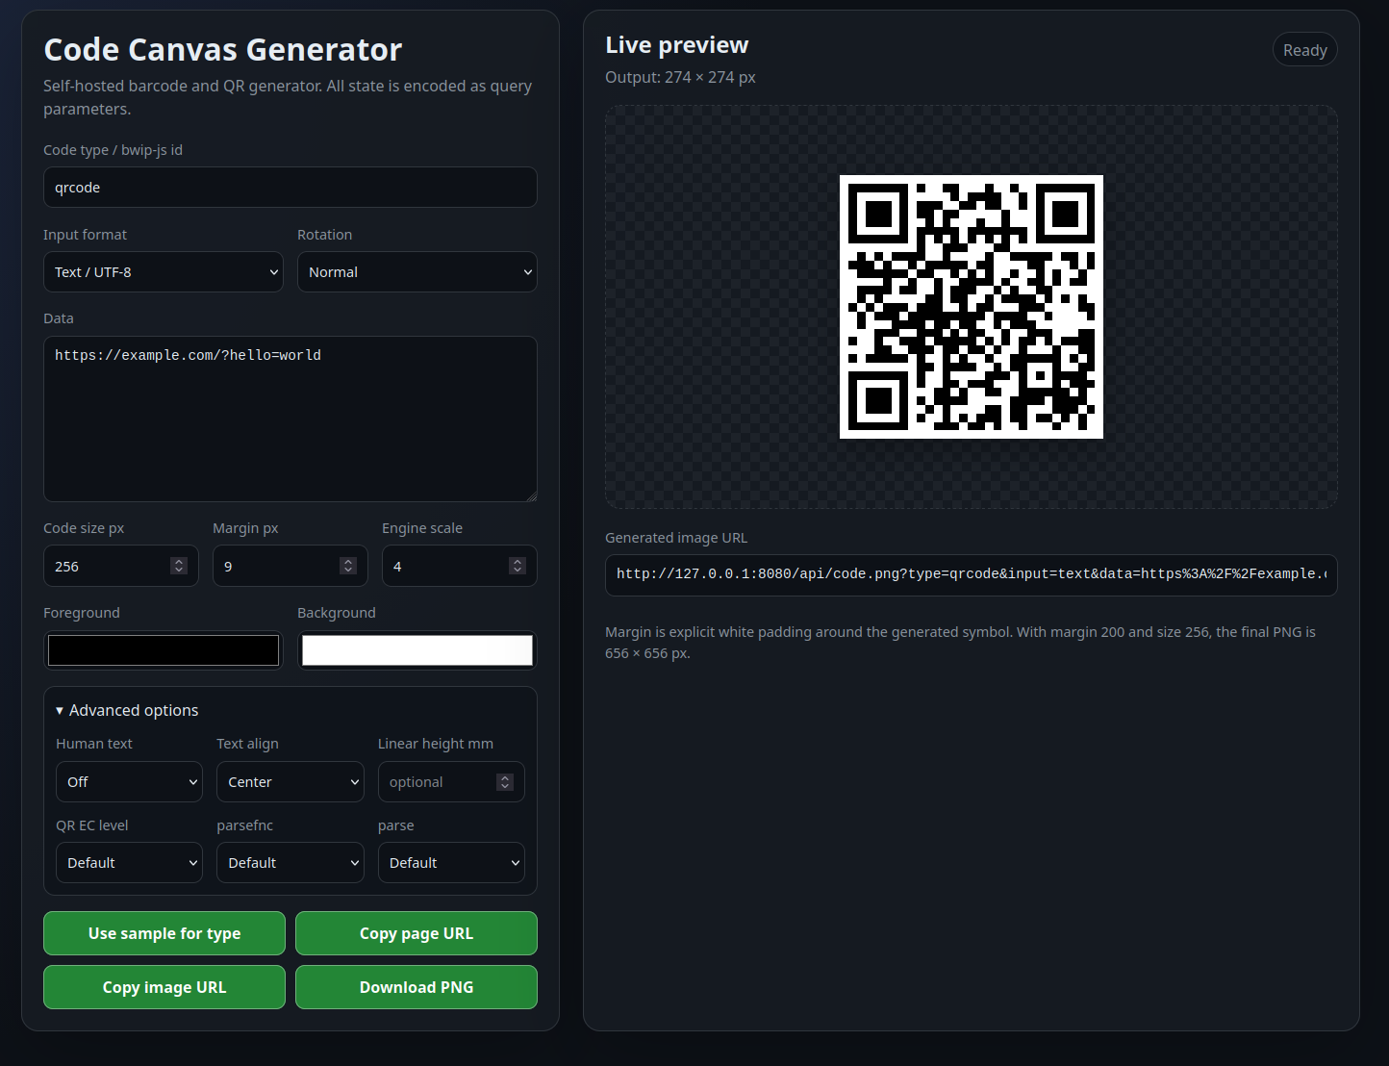Screen dimensions: 1389x1066
Task: Open the Human text dropdown
Action: (x=129, y=782)
